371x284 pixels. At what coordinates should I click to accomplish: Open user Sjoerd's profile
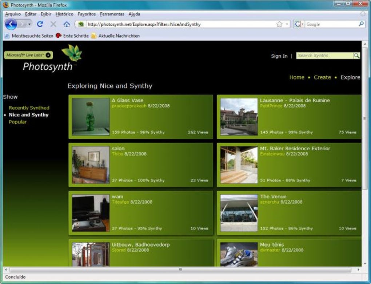click(119, 250)
